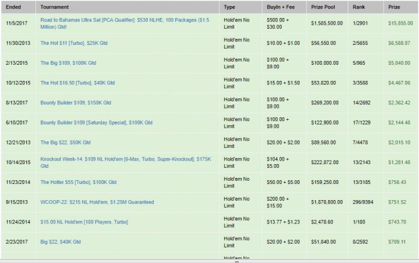Open WCOOP-22 $215 NL Hold'em link
The height and width of the screenshot is (263, 419).
97,202
